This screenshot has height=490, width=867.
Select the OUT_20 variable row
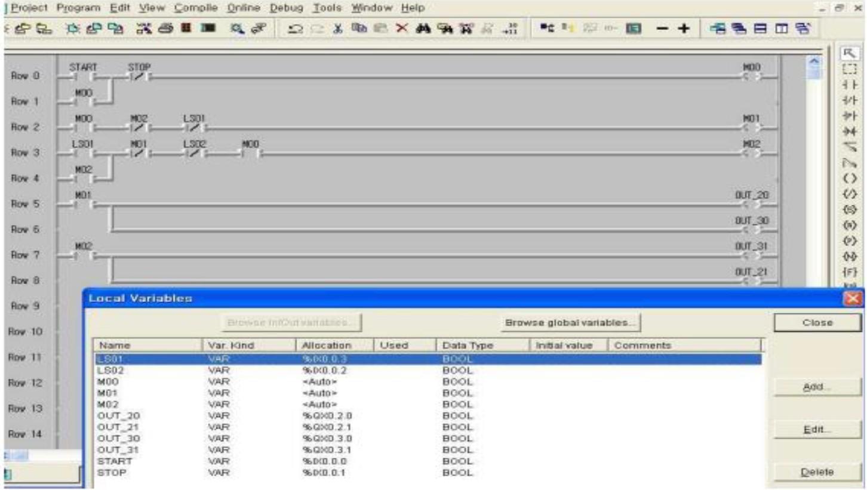[x=428, y=415]
